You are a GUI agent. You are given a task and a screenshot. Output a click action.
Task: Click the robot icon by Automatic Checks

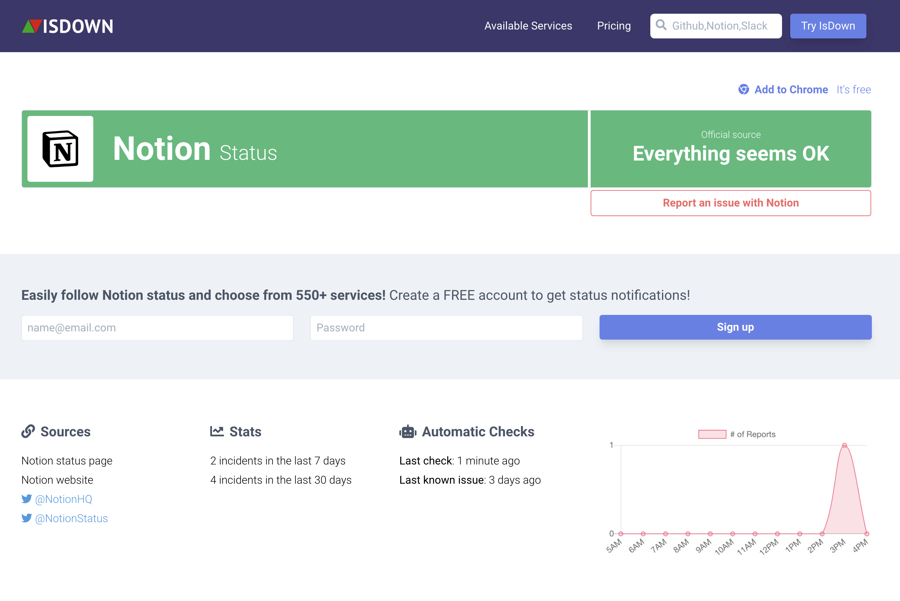pos(408,432)
